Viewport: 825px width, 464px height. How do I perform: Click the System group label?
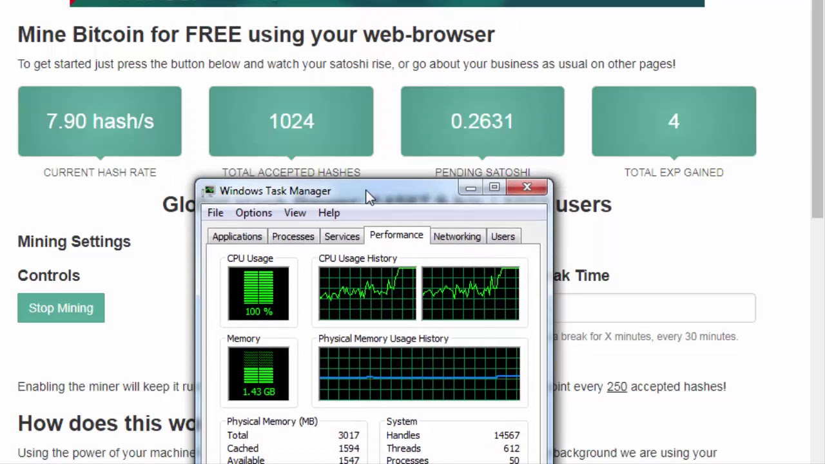coord(402,421)
